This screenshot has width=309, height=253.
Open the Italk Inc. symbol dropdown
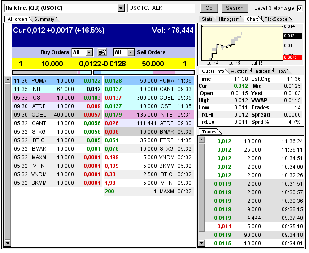tap(121, 8)
